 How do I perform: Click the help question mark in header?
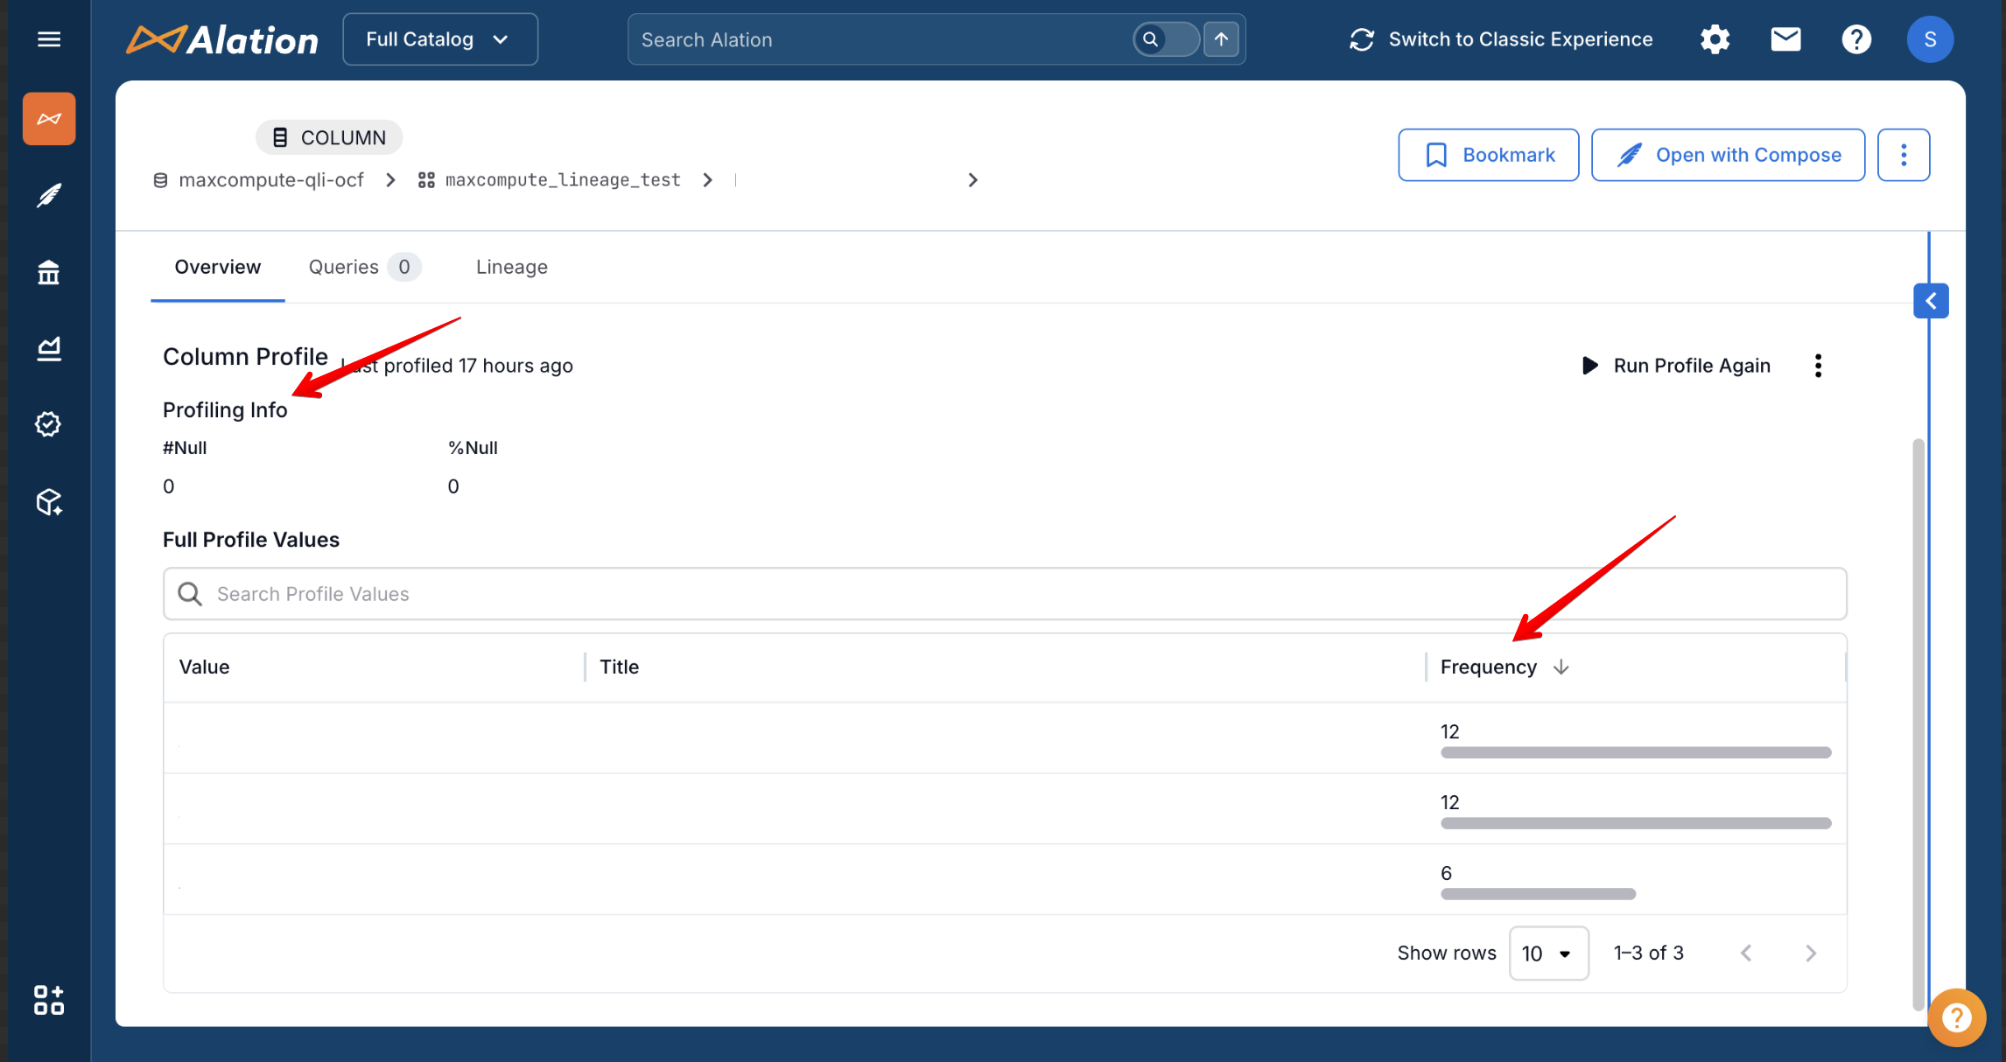(1855, 39)
